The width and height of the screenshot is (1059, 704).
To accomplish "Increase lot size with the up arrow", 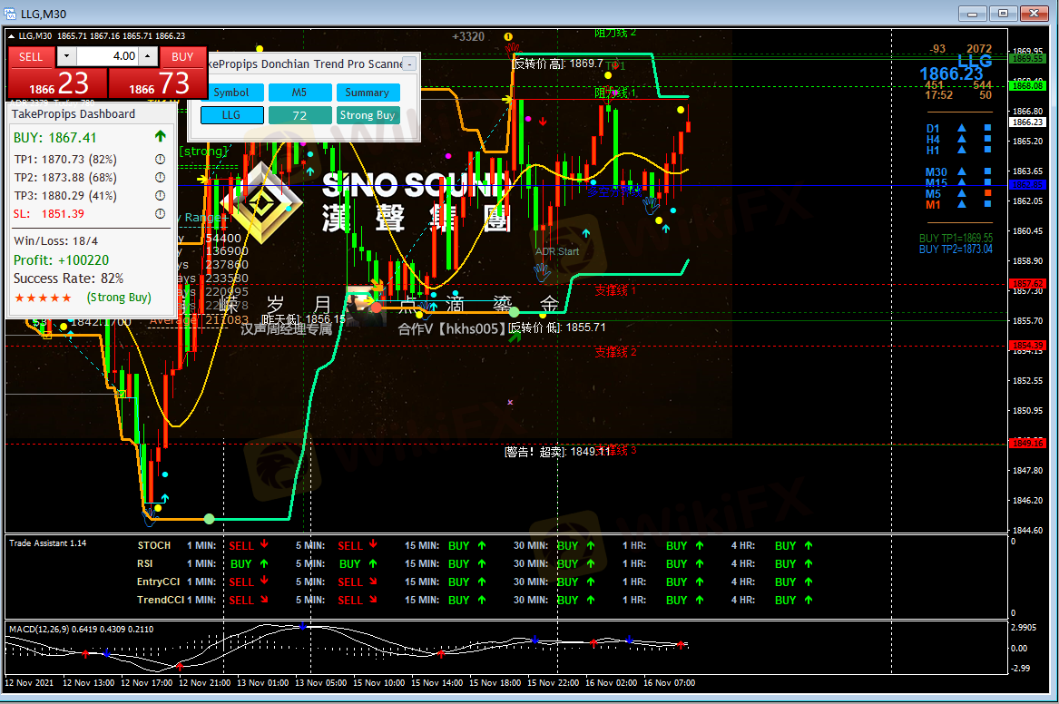I will point(148,56).
